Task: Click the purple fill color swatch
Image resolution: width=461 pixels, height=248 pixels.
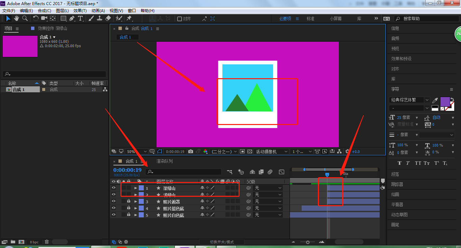Action: click(445, 102)
